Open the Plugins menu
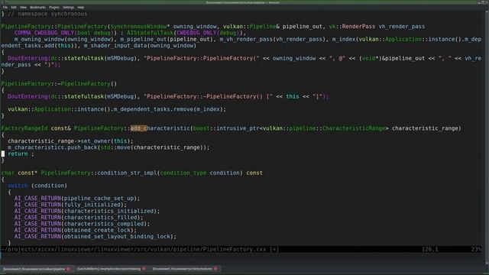Image resolution: width=489 pixels, height=275 pixels. click(x=54, y=7)
